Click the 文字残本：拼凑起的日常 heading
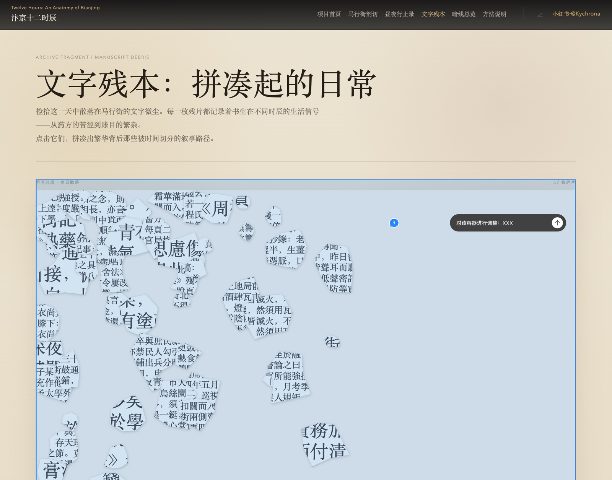612x480 pixels. pyautogui.click(x=207, y=84)
